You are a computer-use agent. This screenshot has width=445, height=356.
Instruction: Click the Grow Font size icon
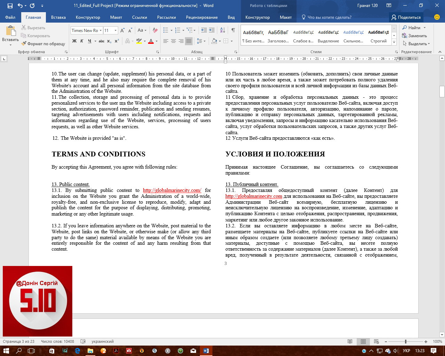click(122, 31)
